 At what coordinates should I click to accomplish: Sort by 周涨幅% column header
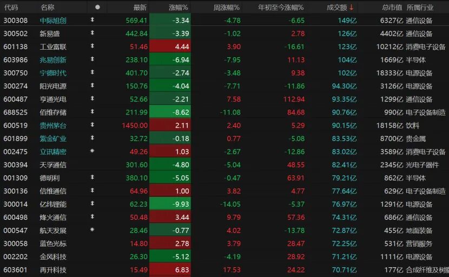click(227, 8)
